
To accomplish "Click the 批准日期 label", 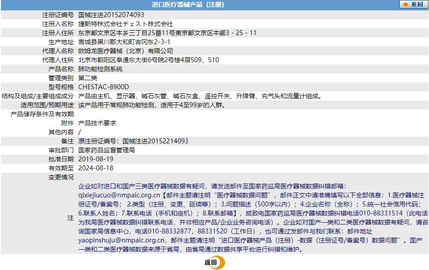I will (61, 159).
